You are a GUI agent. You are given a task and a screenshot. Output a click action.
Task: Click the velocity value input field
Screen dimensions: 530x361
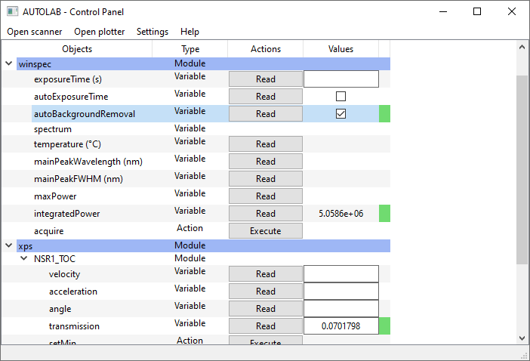coord(341,274)
